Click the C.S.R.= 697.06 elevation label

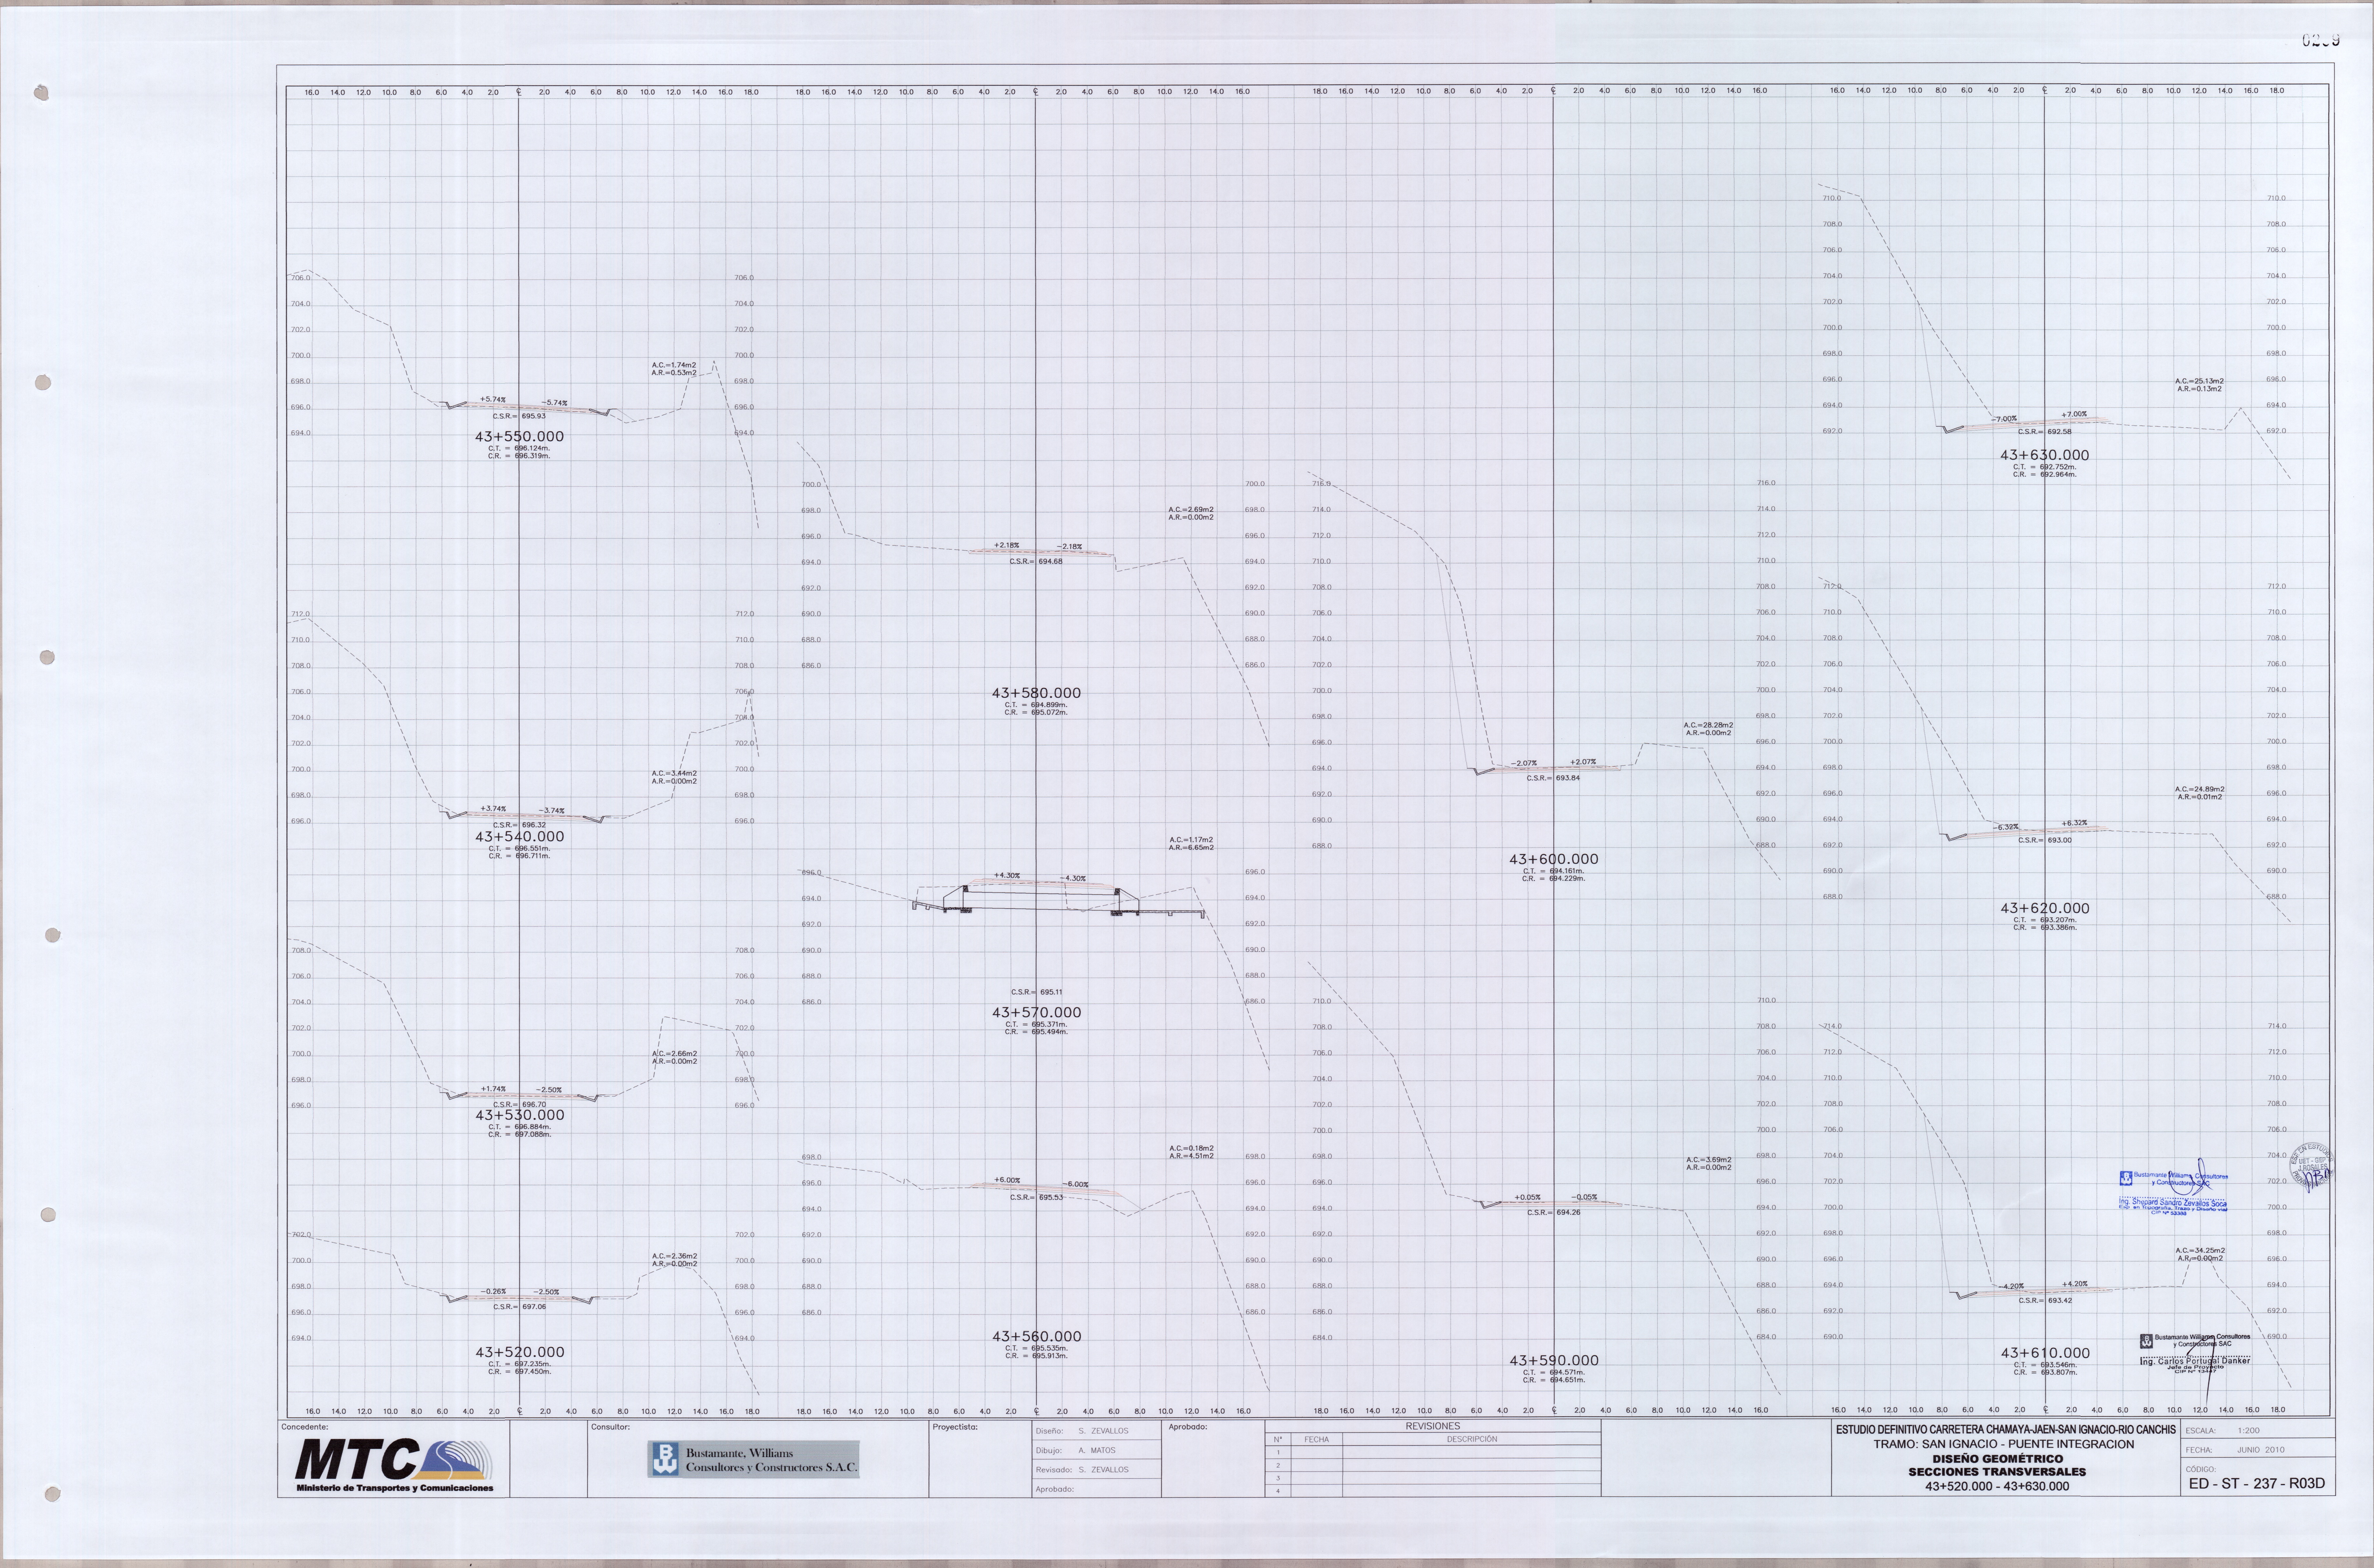tap(519, 1307)
